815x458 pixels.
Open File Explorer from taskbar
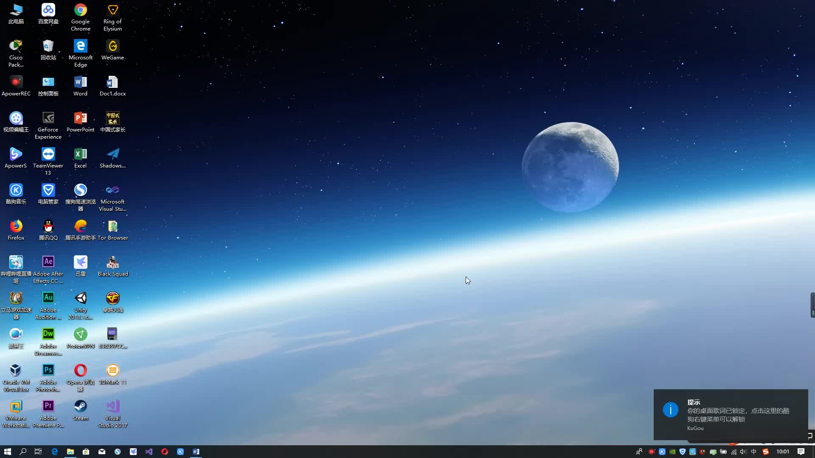coord(70,452)
